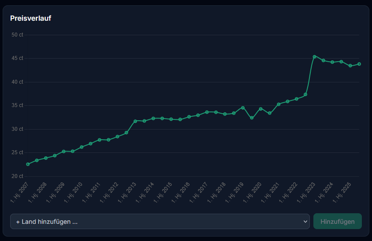Click the data point for 1. Hj. 2008
The image size is (372, 241).
click(x=46, y=158)
